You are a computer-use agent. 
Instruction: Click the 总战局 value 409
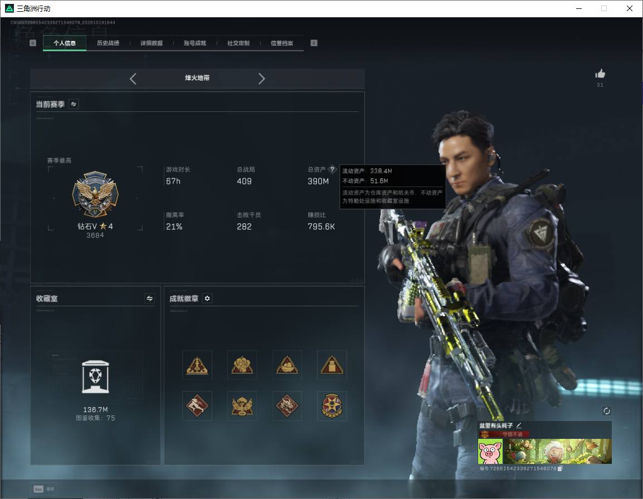click(x=245, y=181)
